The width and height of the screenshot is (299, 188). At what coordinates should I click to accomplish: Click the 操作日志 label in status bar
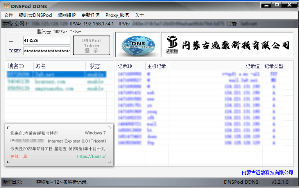(x=12, y=182)
